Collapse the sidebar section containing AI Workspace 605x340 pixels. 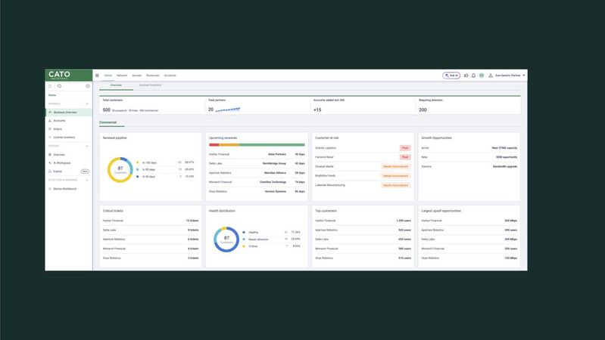point(87,147)
